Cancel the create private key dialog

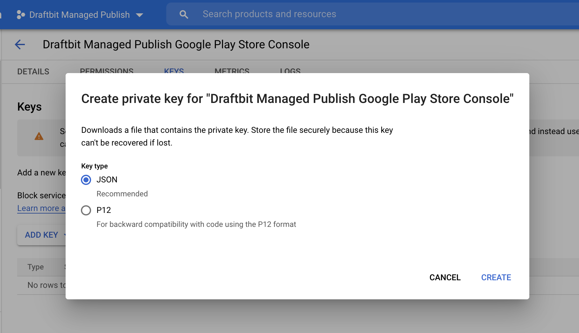click(445, 277)
